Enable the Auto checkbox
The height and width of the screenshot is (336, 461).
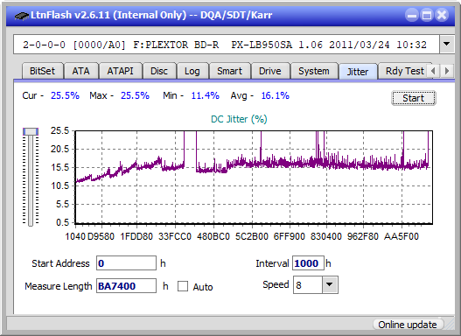[x=183, y=286]
